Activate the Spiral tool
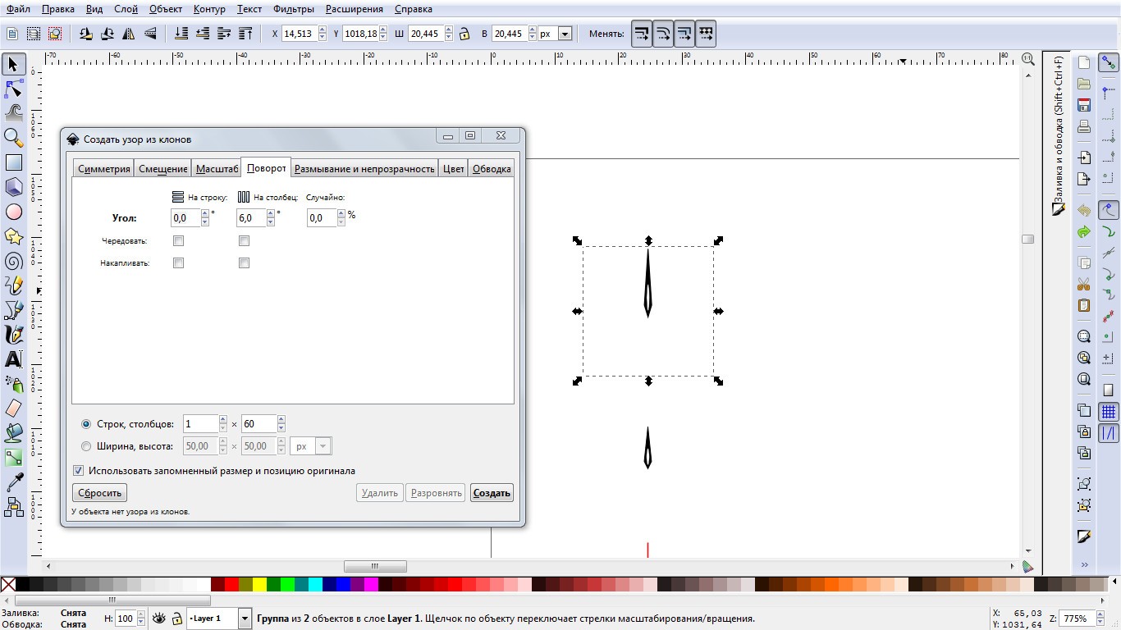 tap(13, 262)
